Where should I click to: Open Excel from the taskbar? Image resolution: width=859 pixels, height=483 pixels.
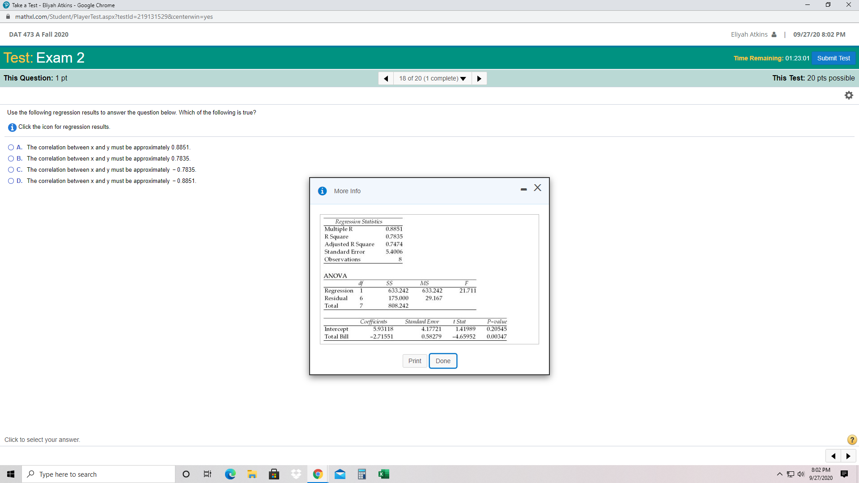pos(383,474)
